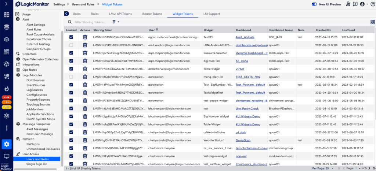This screenshot has width=376, height=171.
Task: Toggle the New UI Preview switch
Action: (314, 4)
